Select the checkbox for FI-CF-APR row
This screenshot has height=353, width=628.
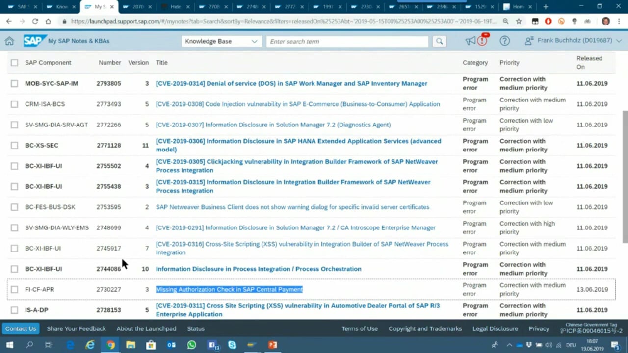[14, 289]
